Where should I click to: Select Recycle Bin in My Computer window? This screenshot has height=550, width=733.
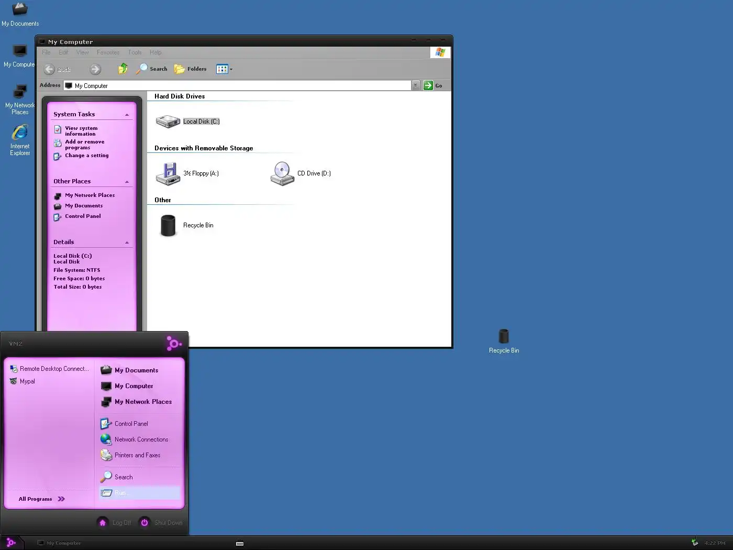pos(168,225)
